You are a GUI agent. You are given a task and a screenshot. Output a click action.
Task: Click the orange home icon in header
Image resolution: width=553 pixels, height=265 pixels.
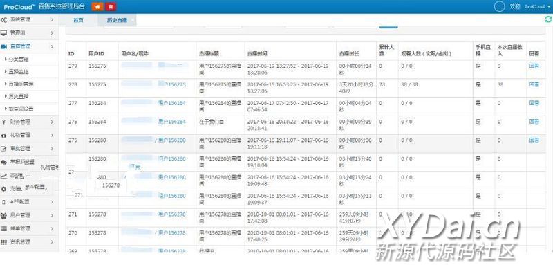pyautogui.click(x=97, y=7)
